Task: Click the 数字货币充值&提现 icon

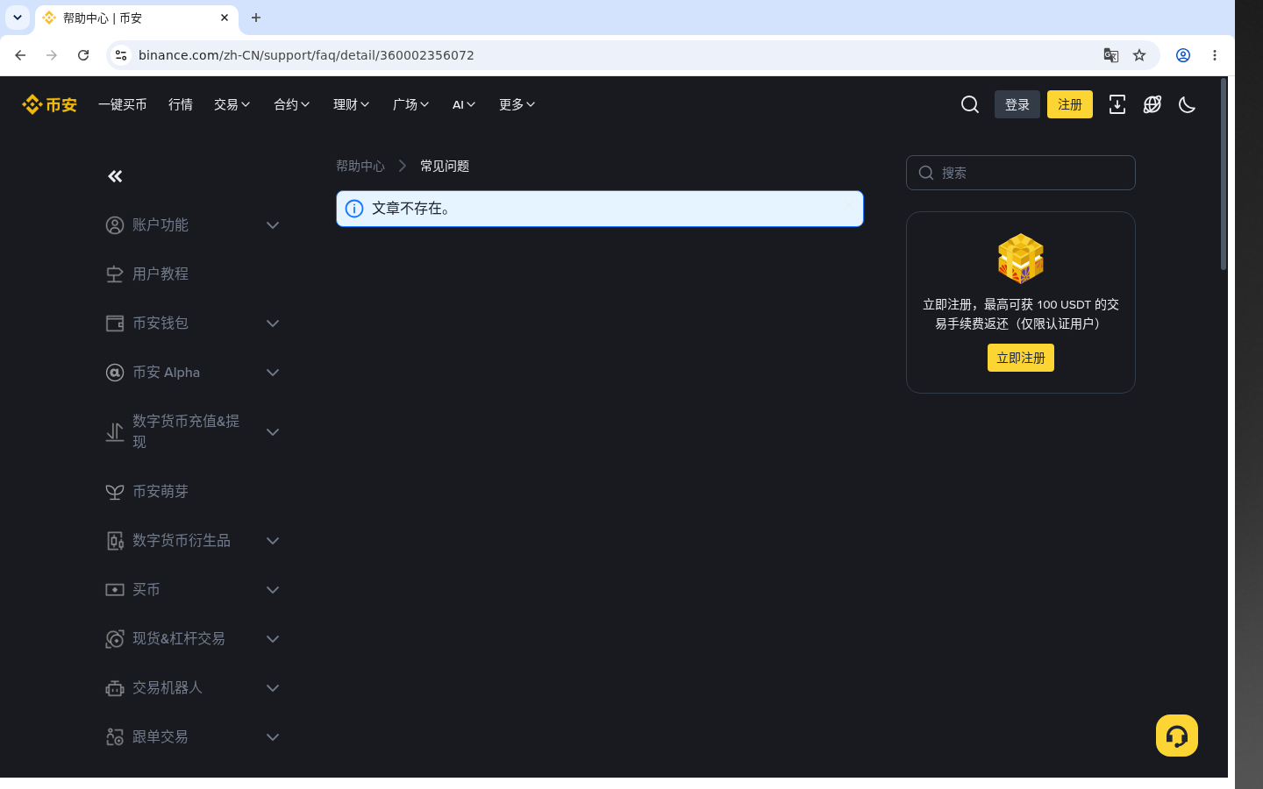Action: point(115,432)
